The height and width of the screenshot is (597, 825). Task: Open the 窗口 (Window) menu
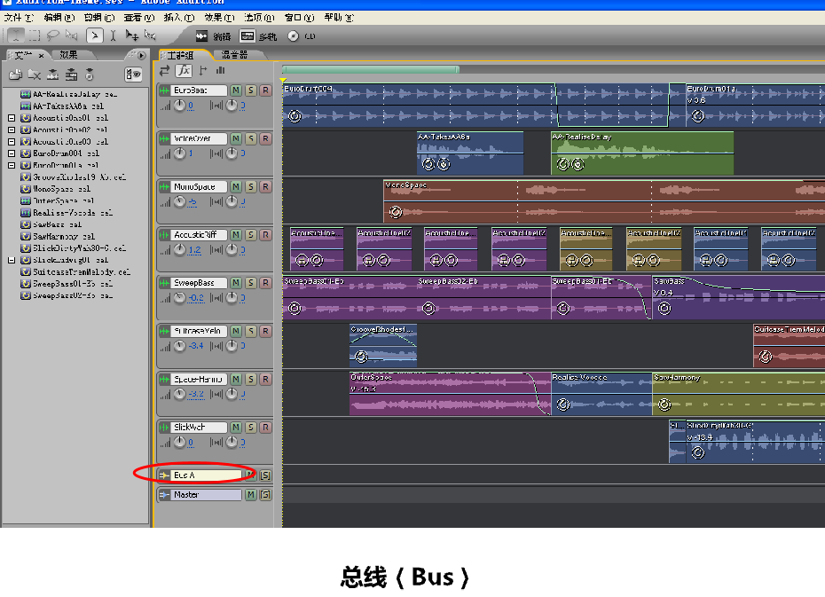coord(299,18)
